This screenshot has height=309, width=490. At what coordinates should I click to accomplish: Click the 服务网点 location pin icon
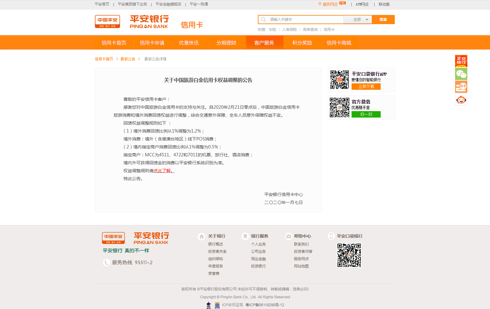[x=320, y=4]
